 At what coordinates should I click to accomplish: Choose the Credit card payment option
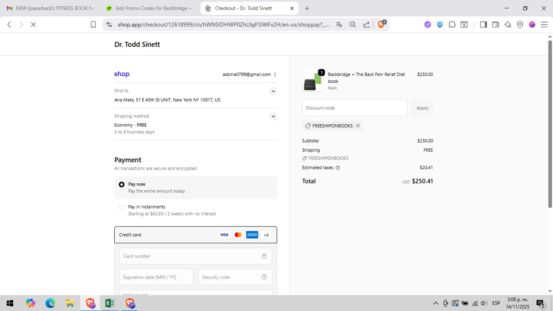(x=196, y=235)
